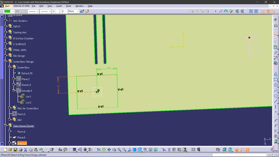
Task: Click the Zoom In magnifier
Action: [119, 150]
